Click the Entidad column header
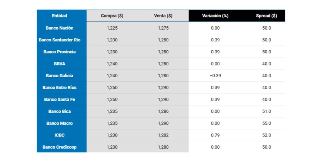Image resolution: width=322 pixels, height=162 pixels. pyautogui.click(x=60, y=16)
